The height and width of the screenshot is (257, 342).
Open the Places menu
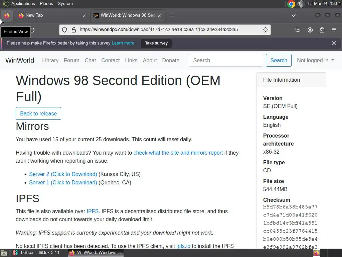click(x=46, y=3)
